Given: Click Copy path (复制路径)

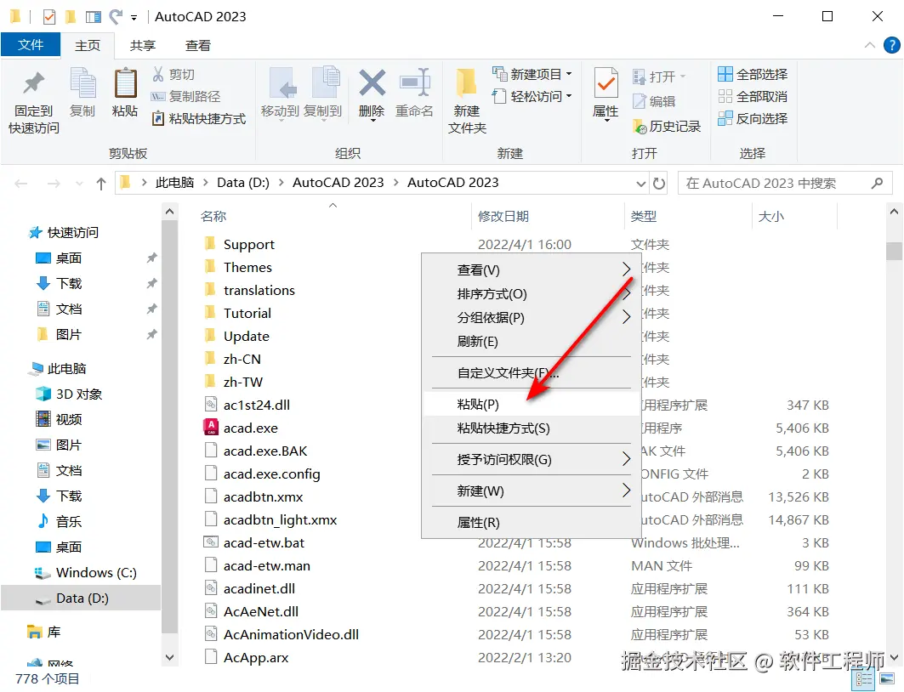Looking at the screenshot, I should pyautogui.click(x=185, y=96).
